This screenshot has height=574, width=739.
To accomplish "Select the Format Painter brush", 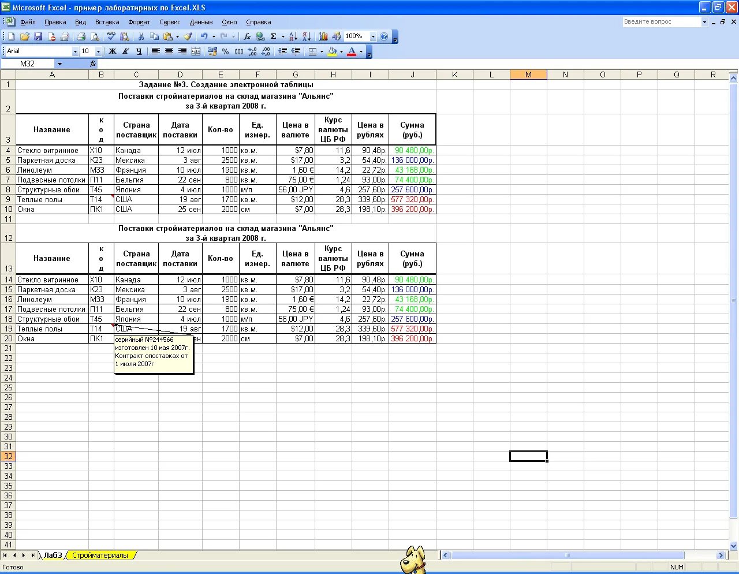I will (188, 36).
